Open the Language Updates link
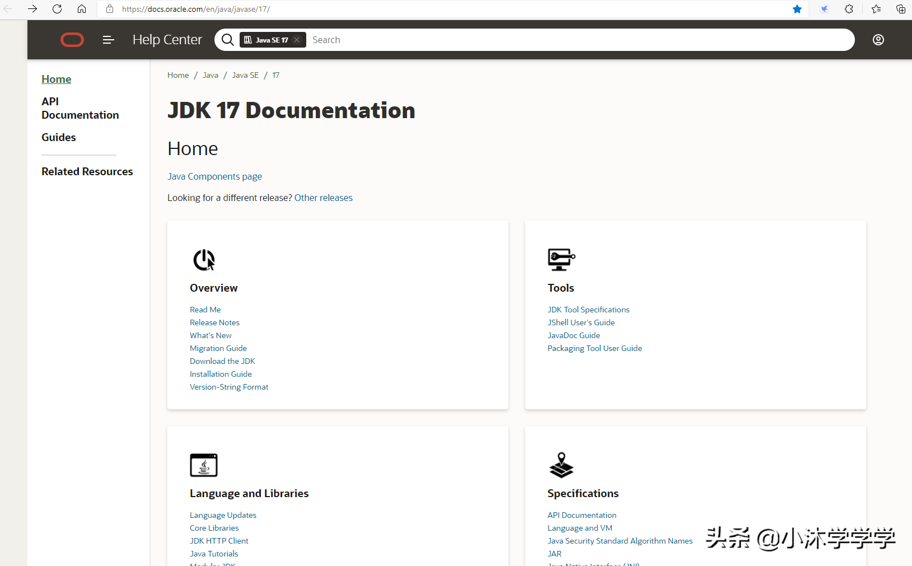This screenshot has width=912, height=566. click(223, 515)
